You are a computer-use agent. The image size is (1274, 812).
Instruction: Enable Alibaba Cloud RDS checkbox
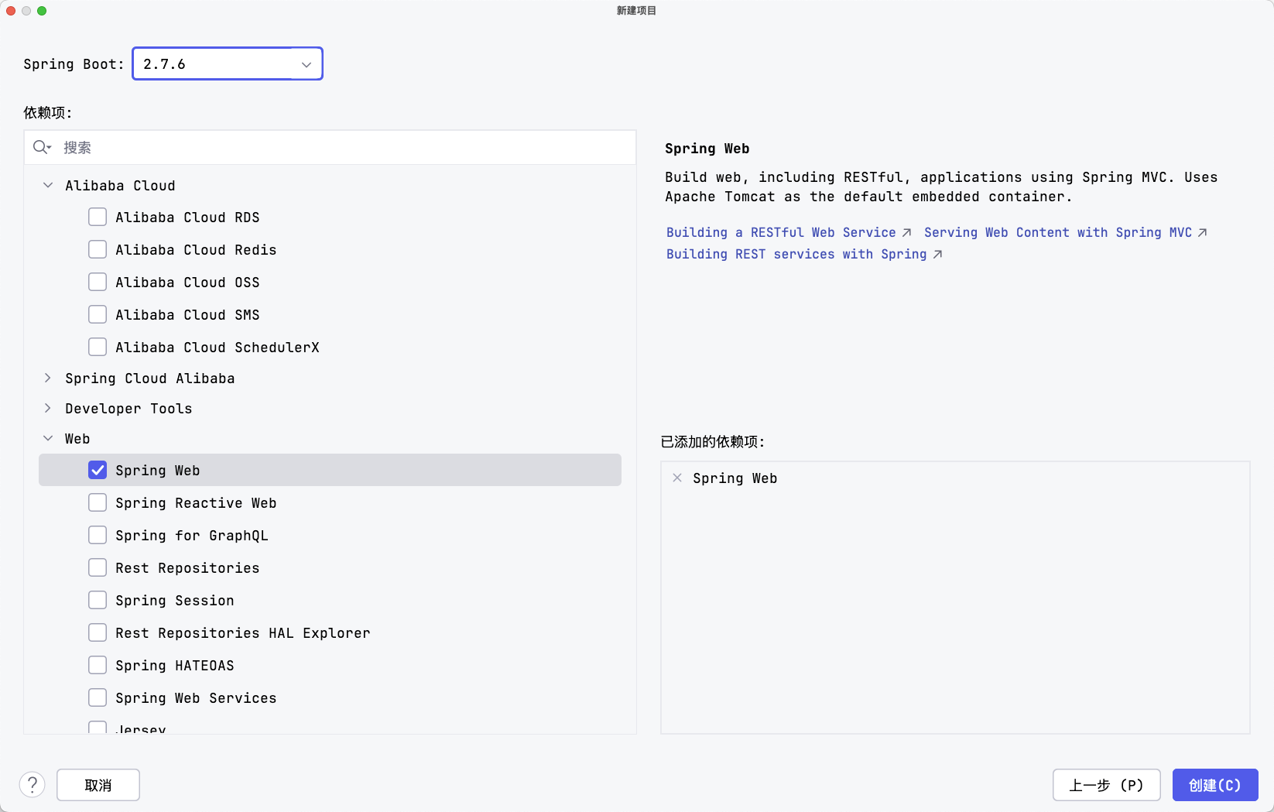98,217
